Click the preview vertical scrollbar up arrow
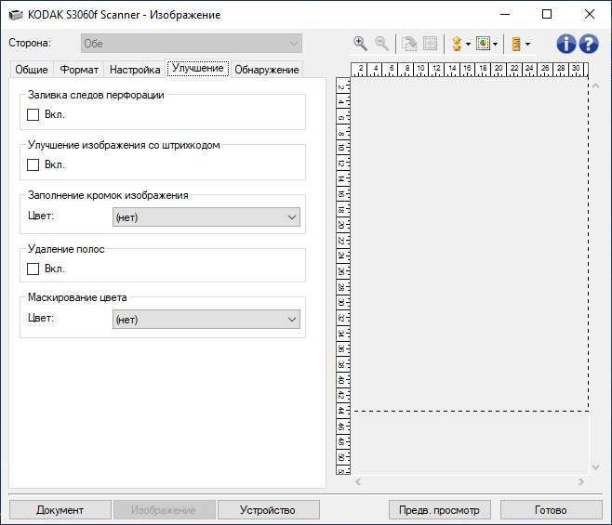The height and width of the screenshot is (525, 612). [x=595, y=85]
